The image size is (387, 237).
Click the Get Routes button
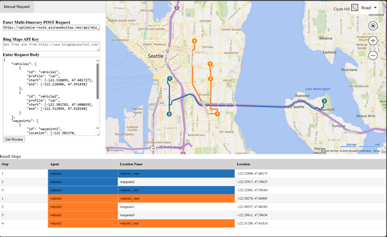click(x=14, y=139)
